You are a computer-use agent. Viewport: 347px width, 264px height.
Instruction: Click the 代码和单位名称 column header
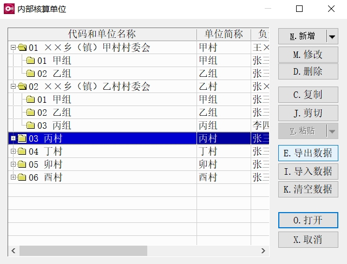click(102, 34)
